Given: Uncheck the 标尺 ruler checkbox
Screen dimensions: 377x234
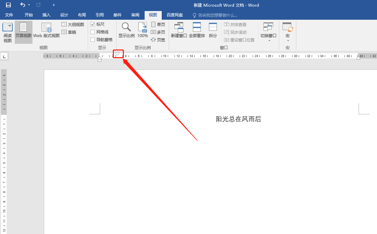Looking at the screenshot, I should (x=92, y=24).
